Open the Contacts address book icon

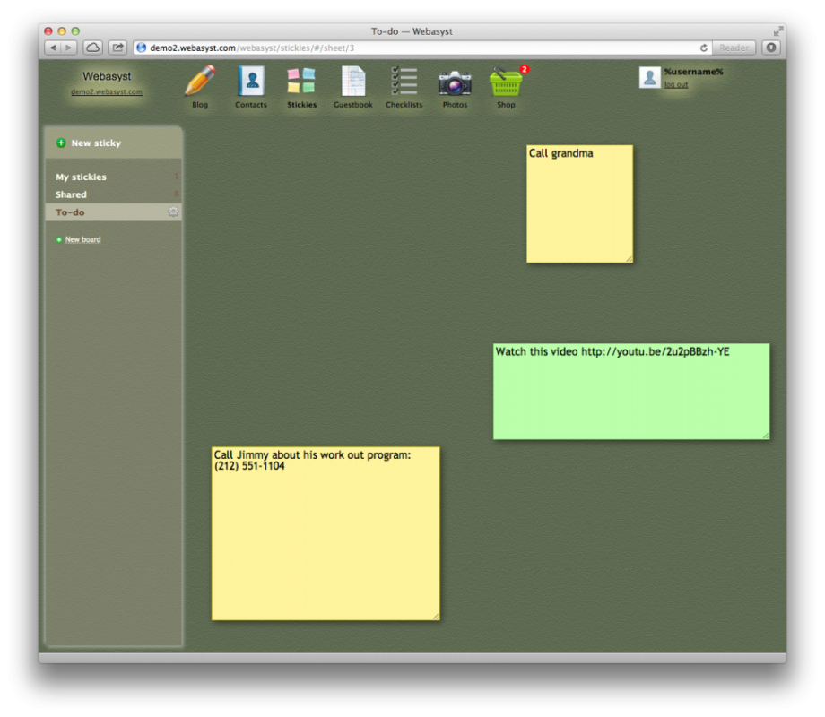251,82
